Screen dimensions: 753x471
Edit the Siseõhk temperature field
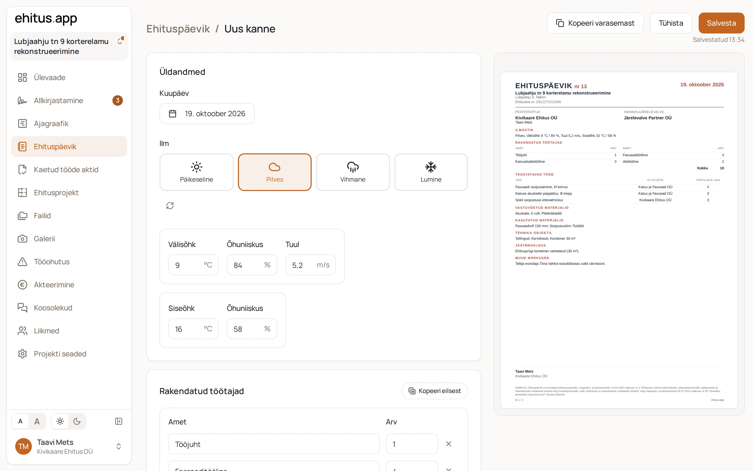point(193,329)
